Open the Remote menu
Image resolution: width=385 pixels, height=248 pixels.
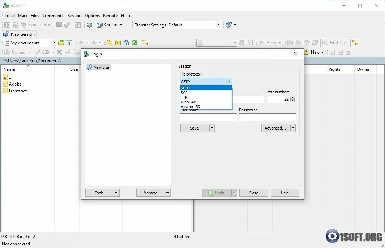110,16
